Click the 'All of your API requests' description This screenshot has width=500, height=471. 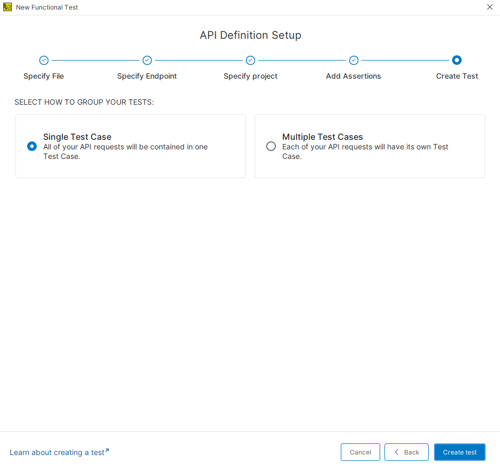125,152
